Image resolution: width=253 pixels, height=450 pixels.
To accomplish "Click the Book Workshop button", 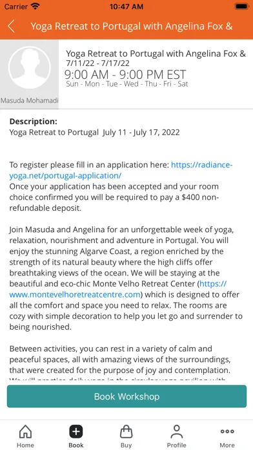I will tap(126, 396).
